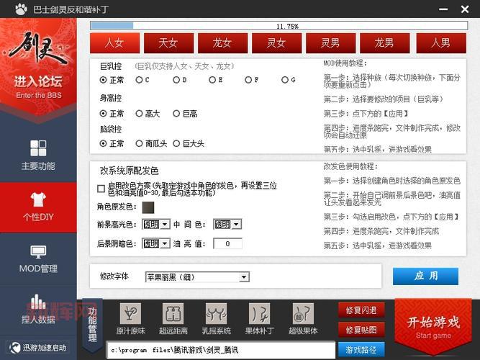
Task: Click the 乳摇系统 icon
Action: 216,313
